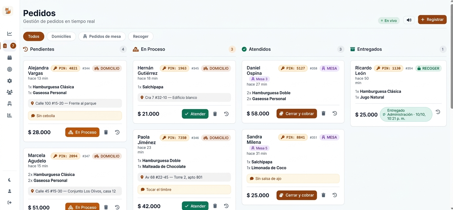
Task: Click the En vivo status indicator
Action: pyautogui.click(x=389, y=21)
